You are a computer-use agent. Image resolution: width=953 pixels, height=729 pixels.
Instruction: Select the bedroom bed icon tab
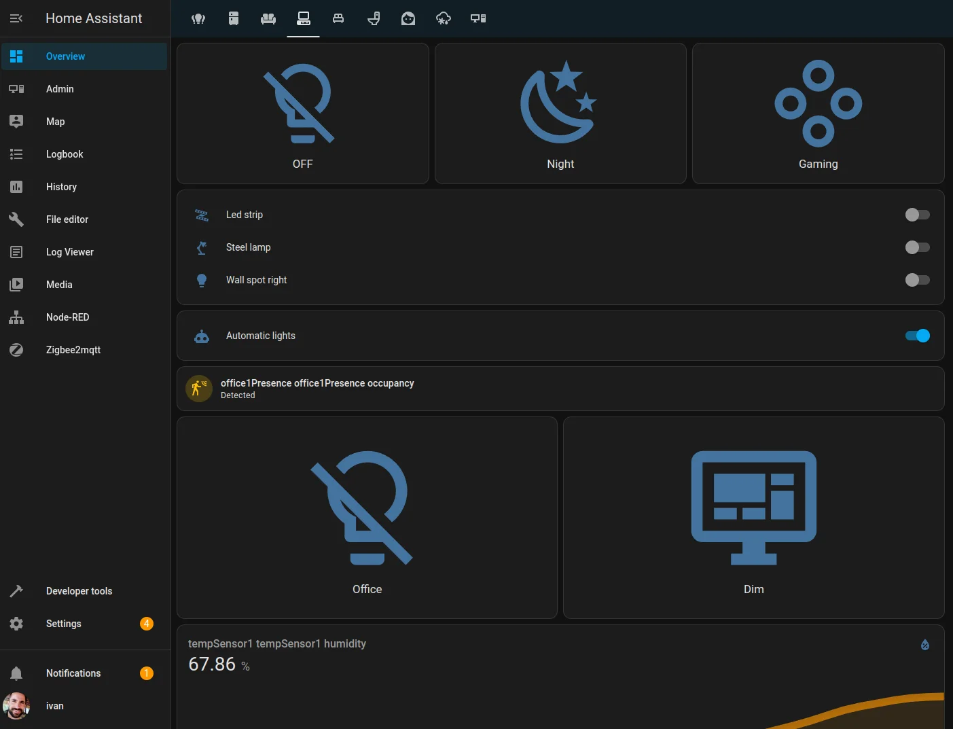pos(338,18)
